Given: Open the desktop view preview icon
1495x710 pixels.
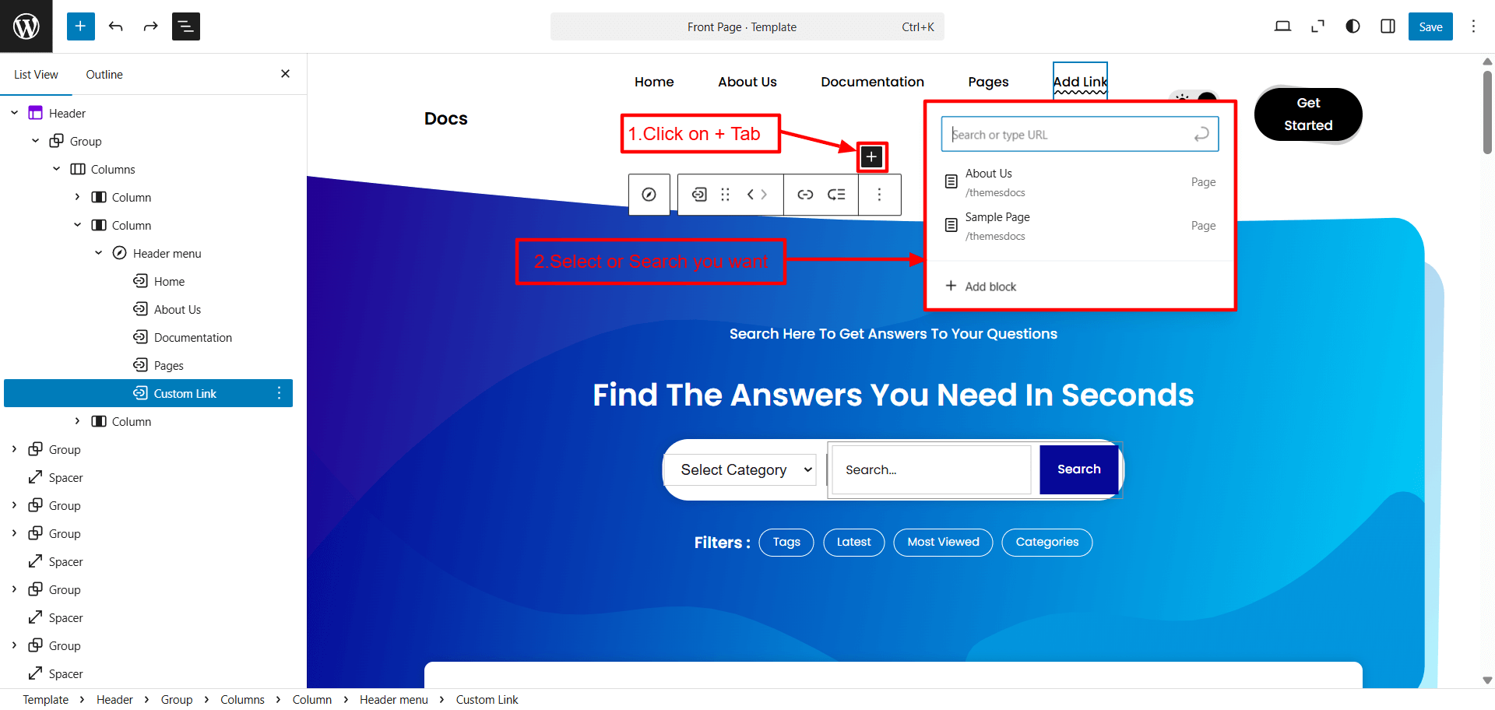Looking at the screenshot, I should (x=1282, y=26).
